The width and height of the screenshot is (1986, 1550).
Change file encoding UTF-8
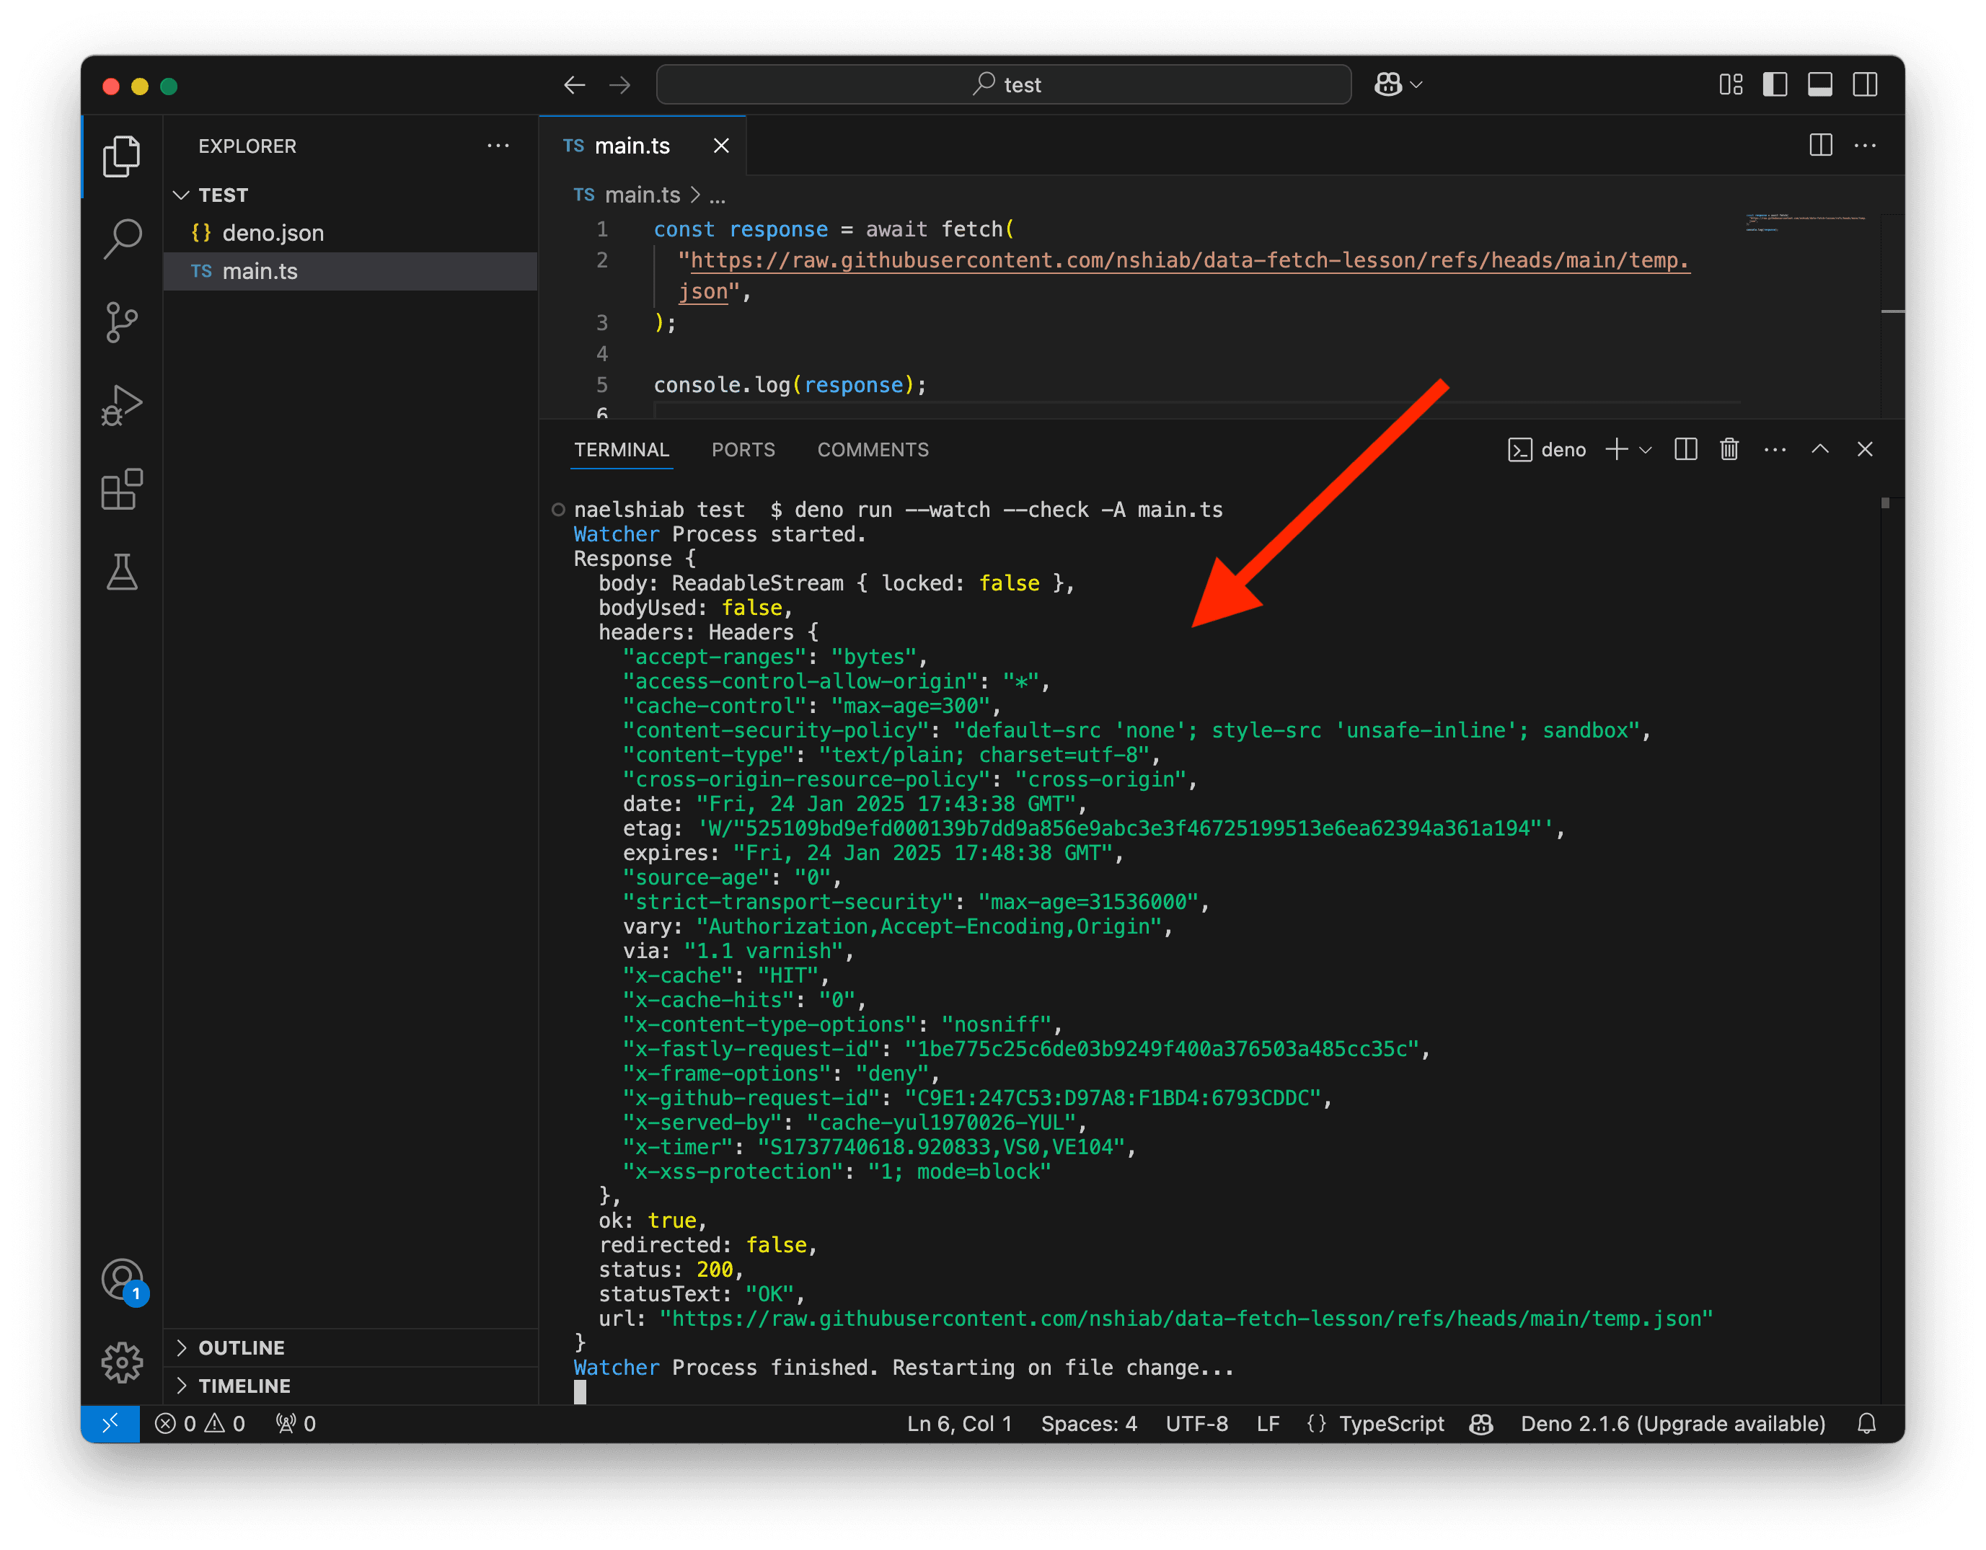(1196, 1424)
